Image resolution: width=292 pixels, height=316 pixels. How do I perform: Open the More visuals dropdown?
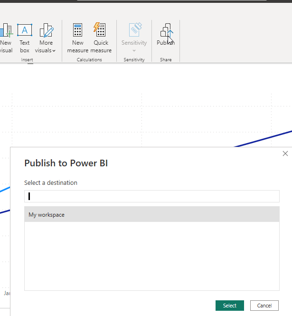45,38
